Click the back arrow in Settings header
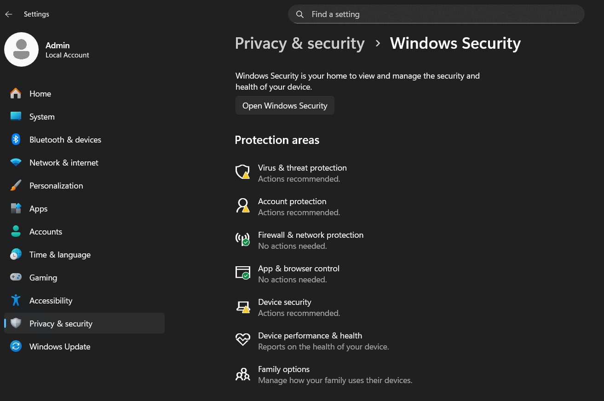The height and width of the screenshot is (401, 604). (x=9, y=14)
